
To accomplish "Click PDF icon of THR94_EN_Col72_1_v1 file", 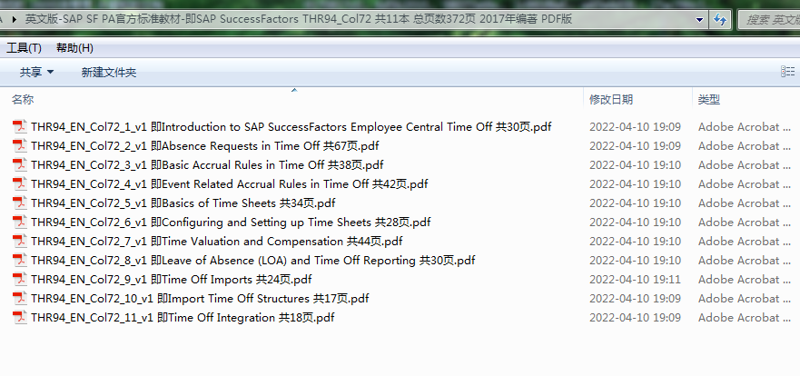I will pos(20,126).
